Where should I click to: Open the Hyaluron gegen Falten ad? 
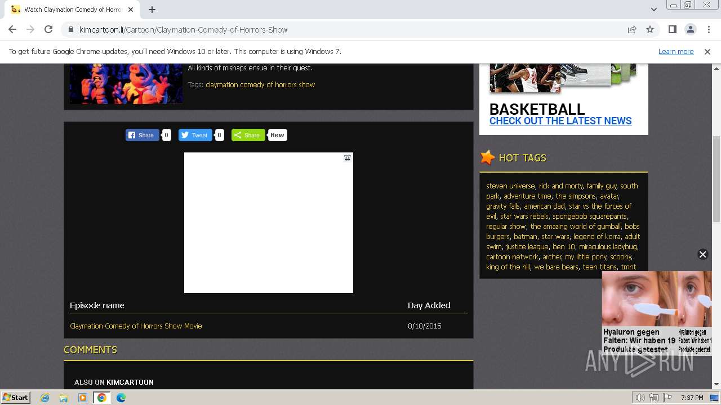click(657, 313)
